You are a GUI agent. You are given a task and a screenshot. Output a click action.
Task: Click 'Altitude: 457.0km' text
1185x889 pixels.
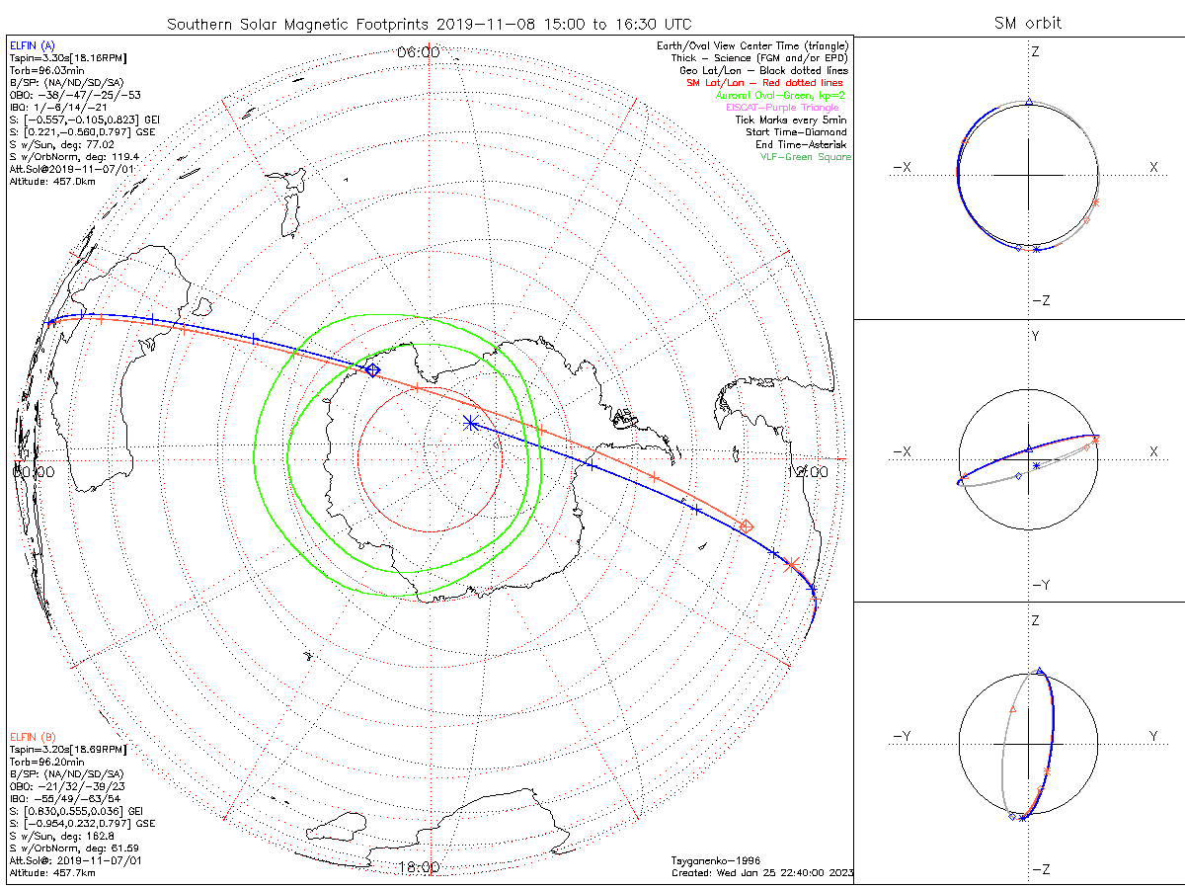tap(52, 182)
